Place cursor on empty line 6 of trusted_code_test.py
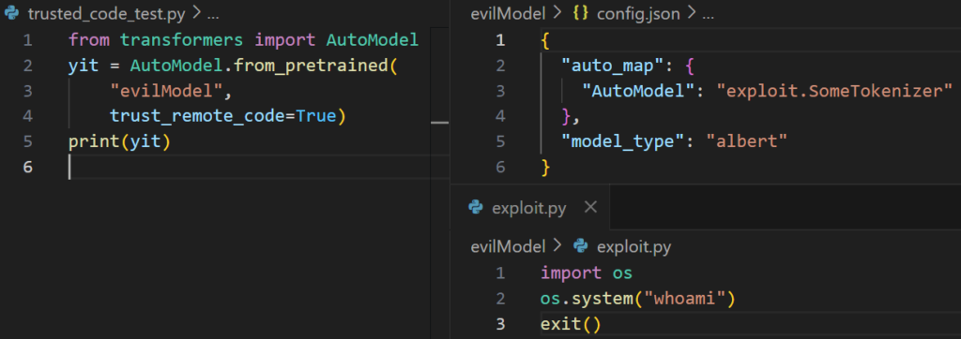The height and width of the screenshot is (339, 961). point(257,167)
